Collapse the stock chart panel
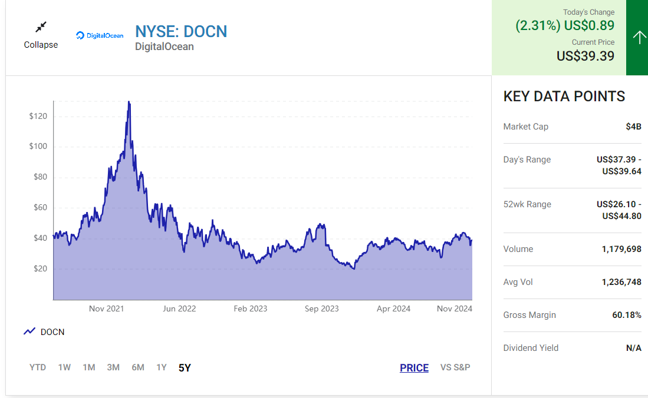 [x=41, y=28]
